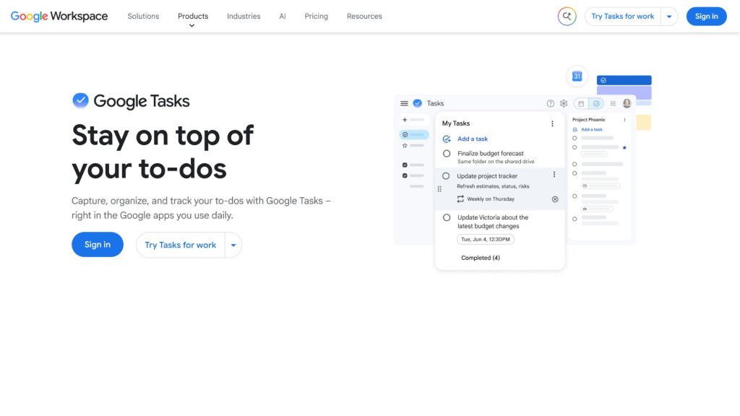740x416 pixels.
Task: Open My Tasks three-dot options menu
Action: click(552, 123)
